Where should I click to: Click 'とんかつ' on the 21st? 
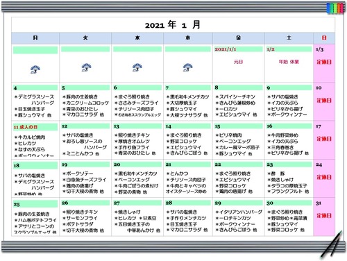pyautogui.click(x=179, y=174)
